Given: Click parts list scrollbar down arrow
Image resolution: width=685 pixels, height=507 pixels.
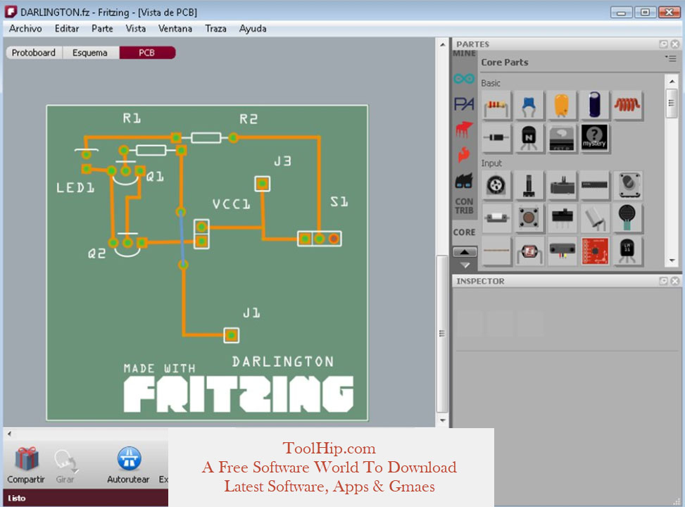Looking at the screenshot, I should pyautogui.click(x=672, y=261).
